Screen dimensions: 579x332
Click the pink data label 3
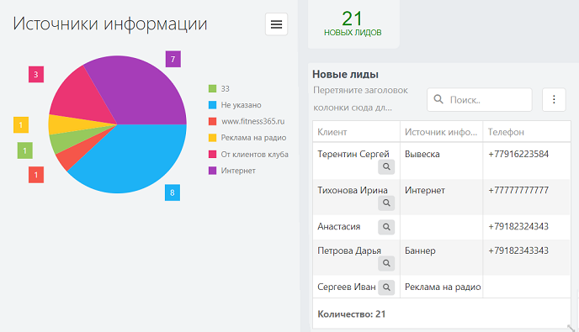point(36,75)
